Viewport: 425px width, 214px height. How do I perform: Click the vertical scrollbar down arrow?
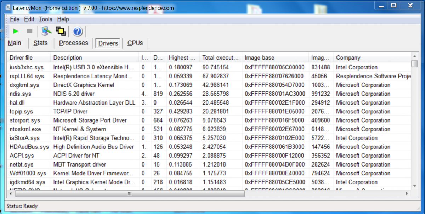point(414,186)
